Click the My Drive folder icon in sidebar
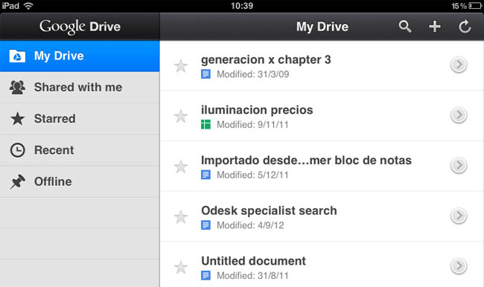Screen dimensions: 484x287 (x=17, y=56)
